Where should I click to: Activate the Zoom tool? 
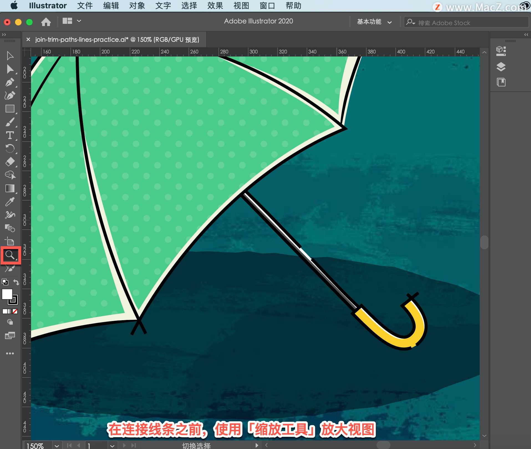pyautogui.click(x=10, y=255)
